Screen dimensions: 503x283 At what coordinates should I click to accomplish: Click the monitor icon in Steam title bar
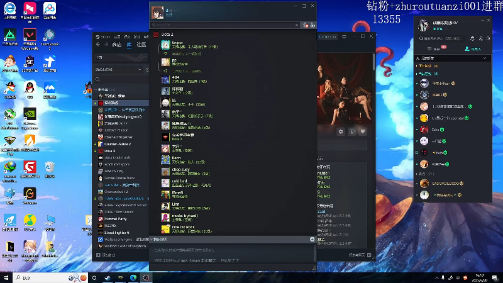pos(344,36)
